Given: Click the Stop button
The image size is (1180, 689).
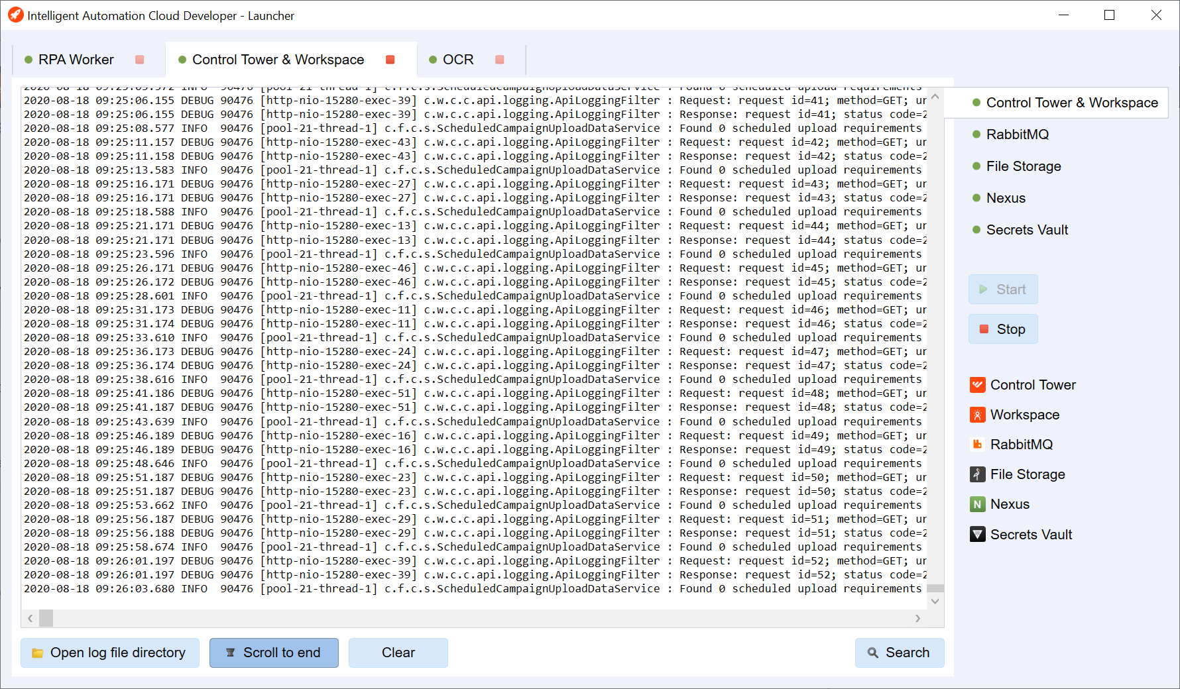Looking at the screenshot, I should 1003,329.
